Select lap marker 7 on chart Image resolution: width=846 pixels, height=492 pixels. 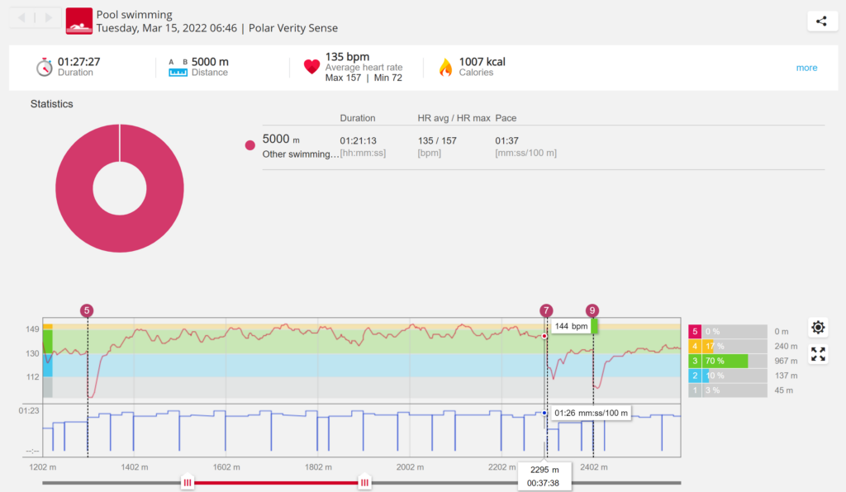[545, 310]
